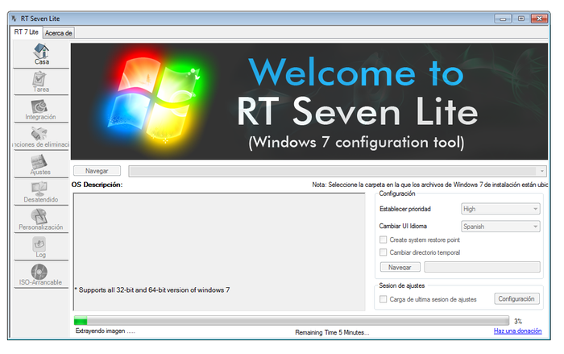Click the 'Sesion de ajustes' group title
Viewport: 564px width, 354px height.
[x=402, y=285]
